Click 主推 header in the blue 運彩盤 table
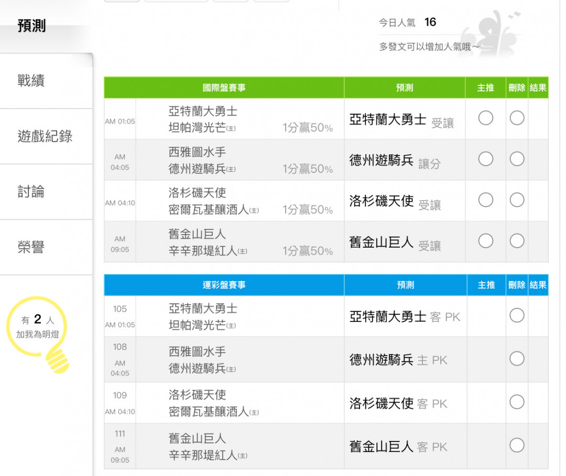566x476 pixels. pos(486,285)
